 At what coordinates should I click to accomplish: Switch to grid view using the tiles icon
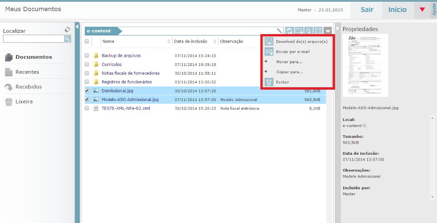point(318,31)
